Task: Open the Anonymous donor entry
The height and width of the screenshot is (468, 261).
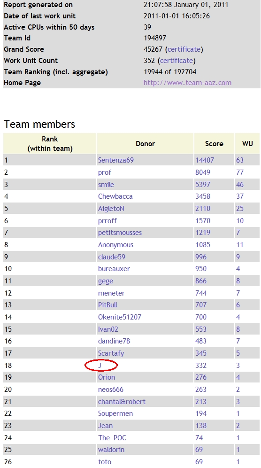Action: (x=115, y=245)
